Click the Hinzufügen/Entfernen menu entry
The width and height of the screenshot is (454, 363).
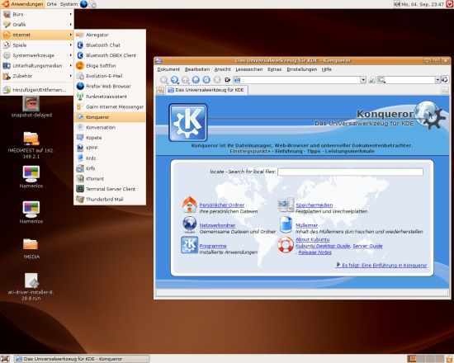(x=37, y=90)
